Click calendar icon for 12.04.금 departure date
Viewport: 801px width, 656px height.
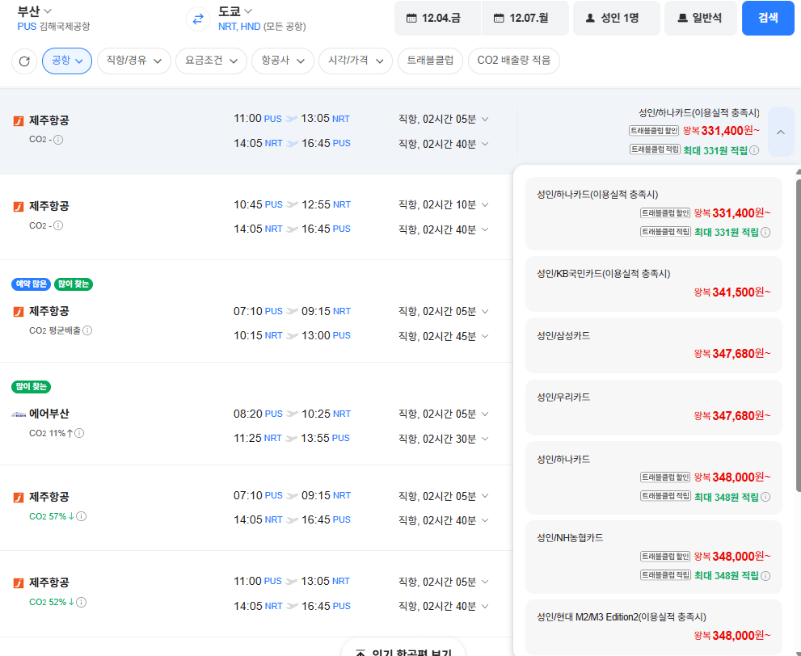pyautogui.click(x=411, y=19)
